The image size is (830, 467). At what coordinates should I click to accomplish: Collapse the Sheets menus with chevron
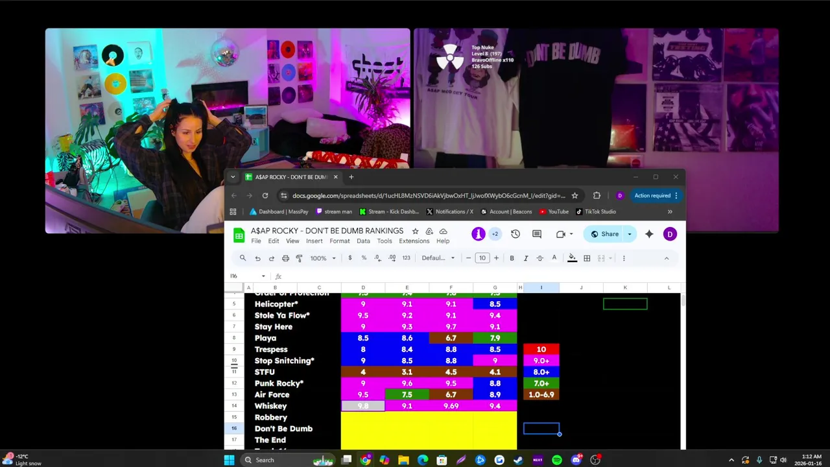[666, 258]
